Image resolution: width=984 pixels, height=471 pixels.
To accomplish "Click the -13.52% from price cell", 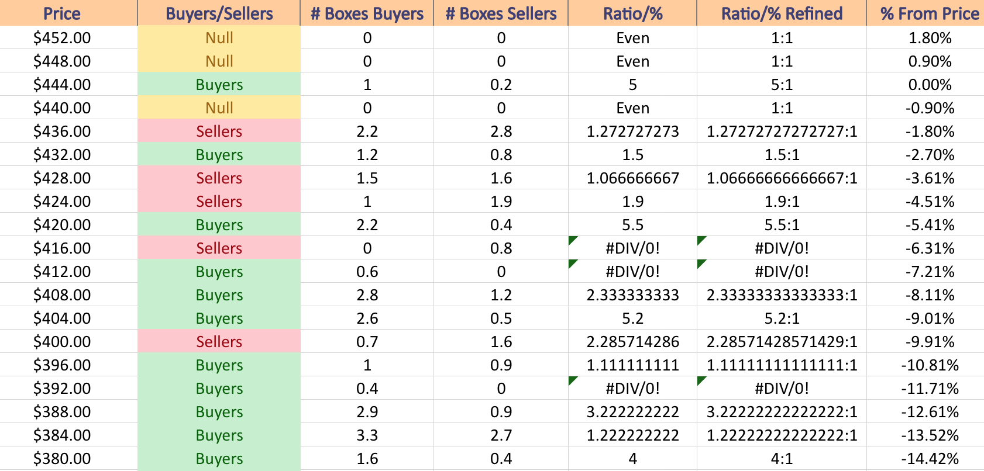I will pos(925,435).
